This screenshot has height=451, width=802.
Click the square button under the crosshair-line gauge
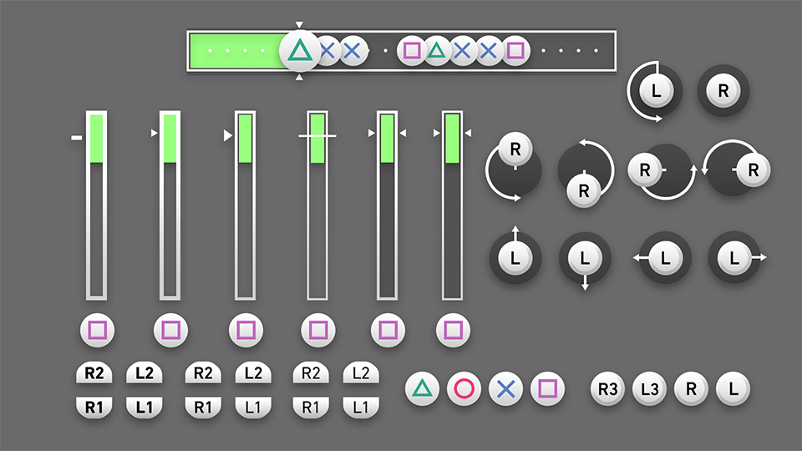point(318,331)
